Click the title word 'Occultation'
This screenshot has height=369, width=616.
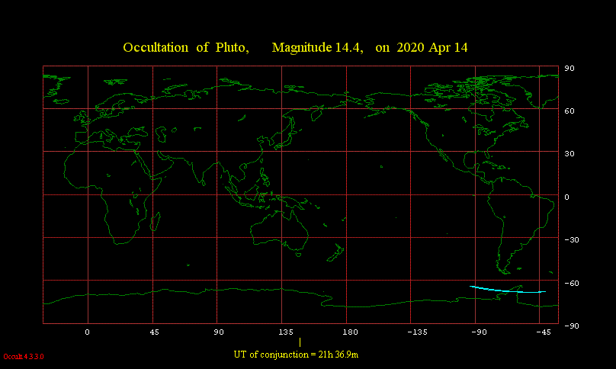tap(156, 47)
